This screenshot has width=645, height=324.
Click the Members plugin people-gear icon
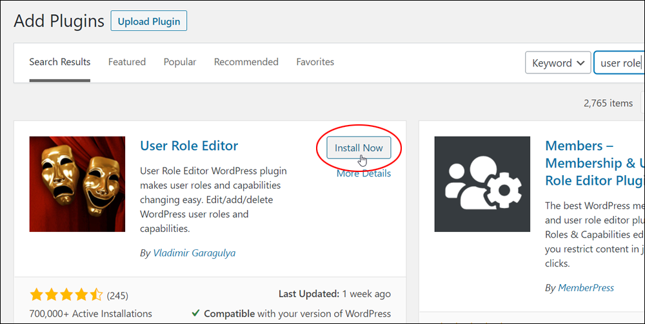(482, 184)
